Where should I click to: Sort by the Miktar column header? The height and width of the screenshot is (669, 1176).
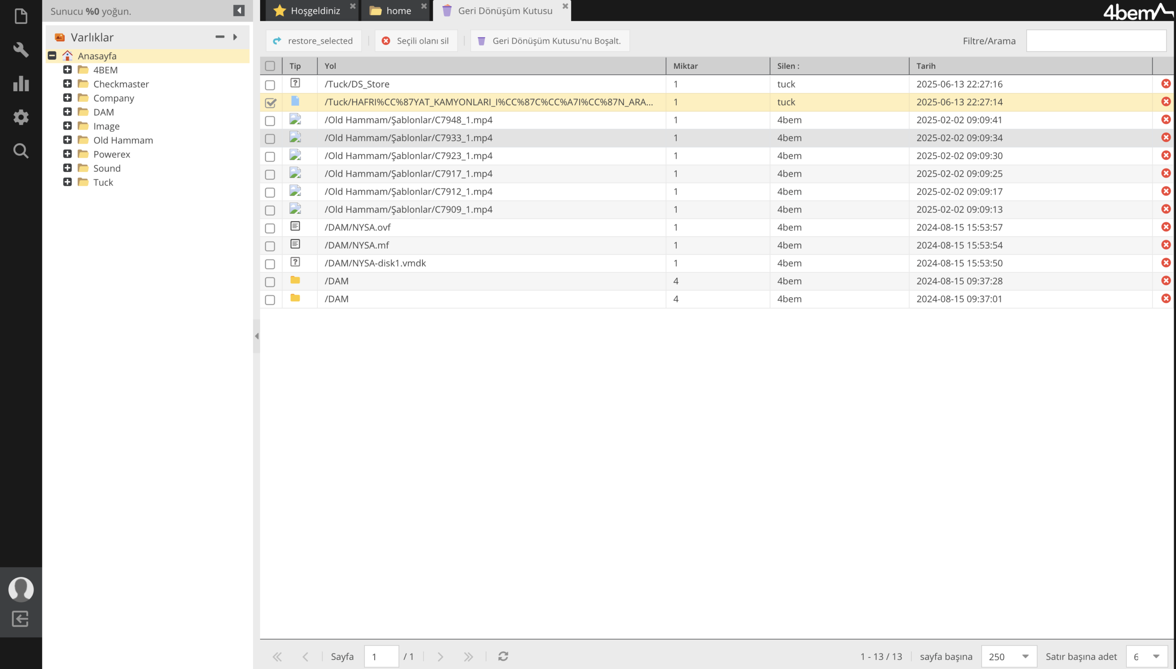pyautogui.click(x=718, y=66)
